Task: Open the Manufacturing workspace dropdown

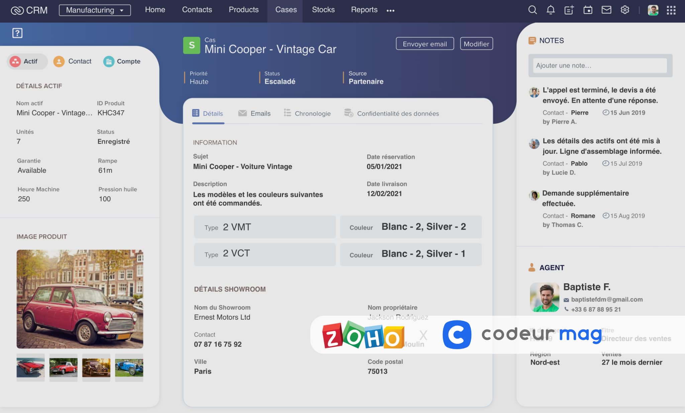Action: 95,10
